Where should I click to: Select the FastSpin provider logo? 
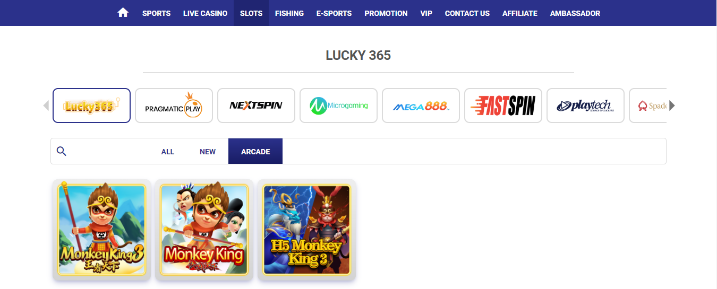point(503,106)
